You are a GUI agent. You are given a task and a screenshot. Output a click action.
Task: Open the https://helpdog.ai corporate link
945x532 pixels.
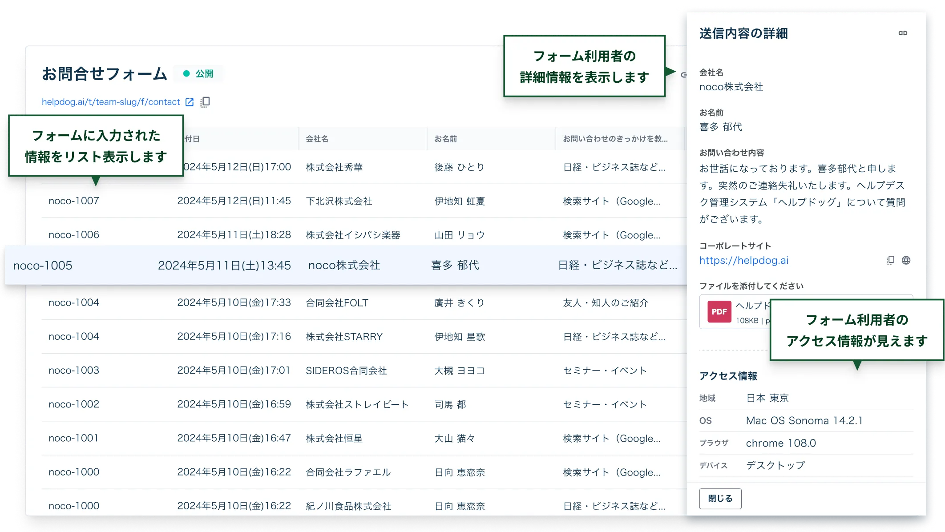(x=744, y=260)
